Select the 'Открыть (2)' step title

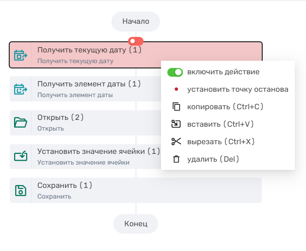click(x=61, y=117)
